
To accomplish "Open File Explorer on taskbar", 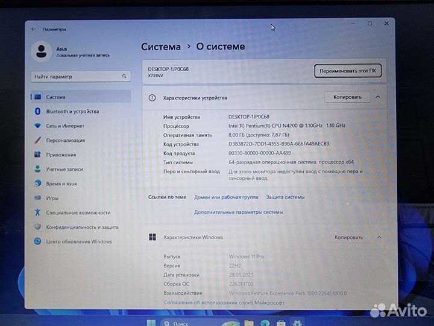I will pyautogui.click(x=249, y=323).
